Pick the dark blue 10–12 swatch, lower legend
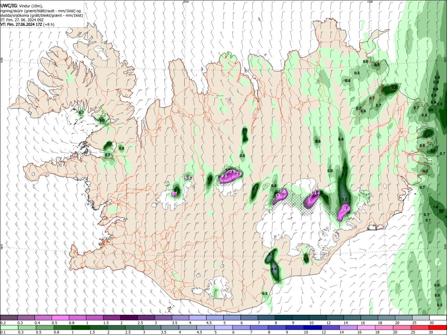This screenshot has height=335, width=447. click(x=312, y=327)
